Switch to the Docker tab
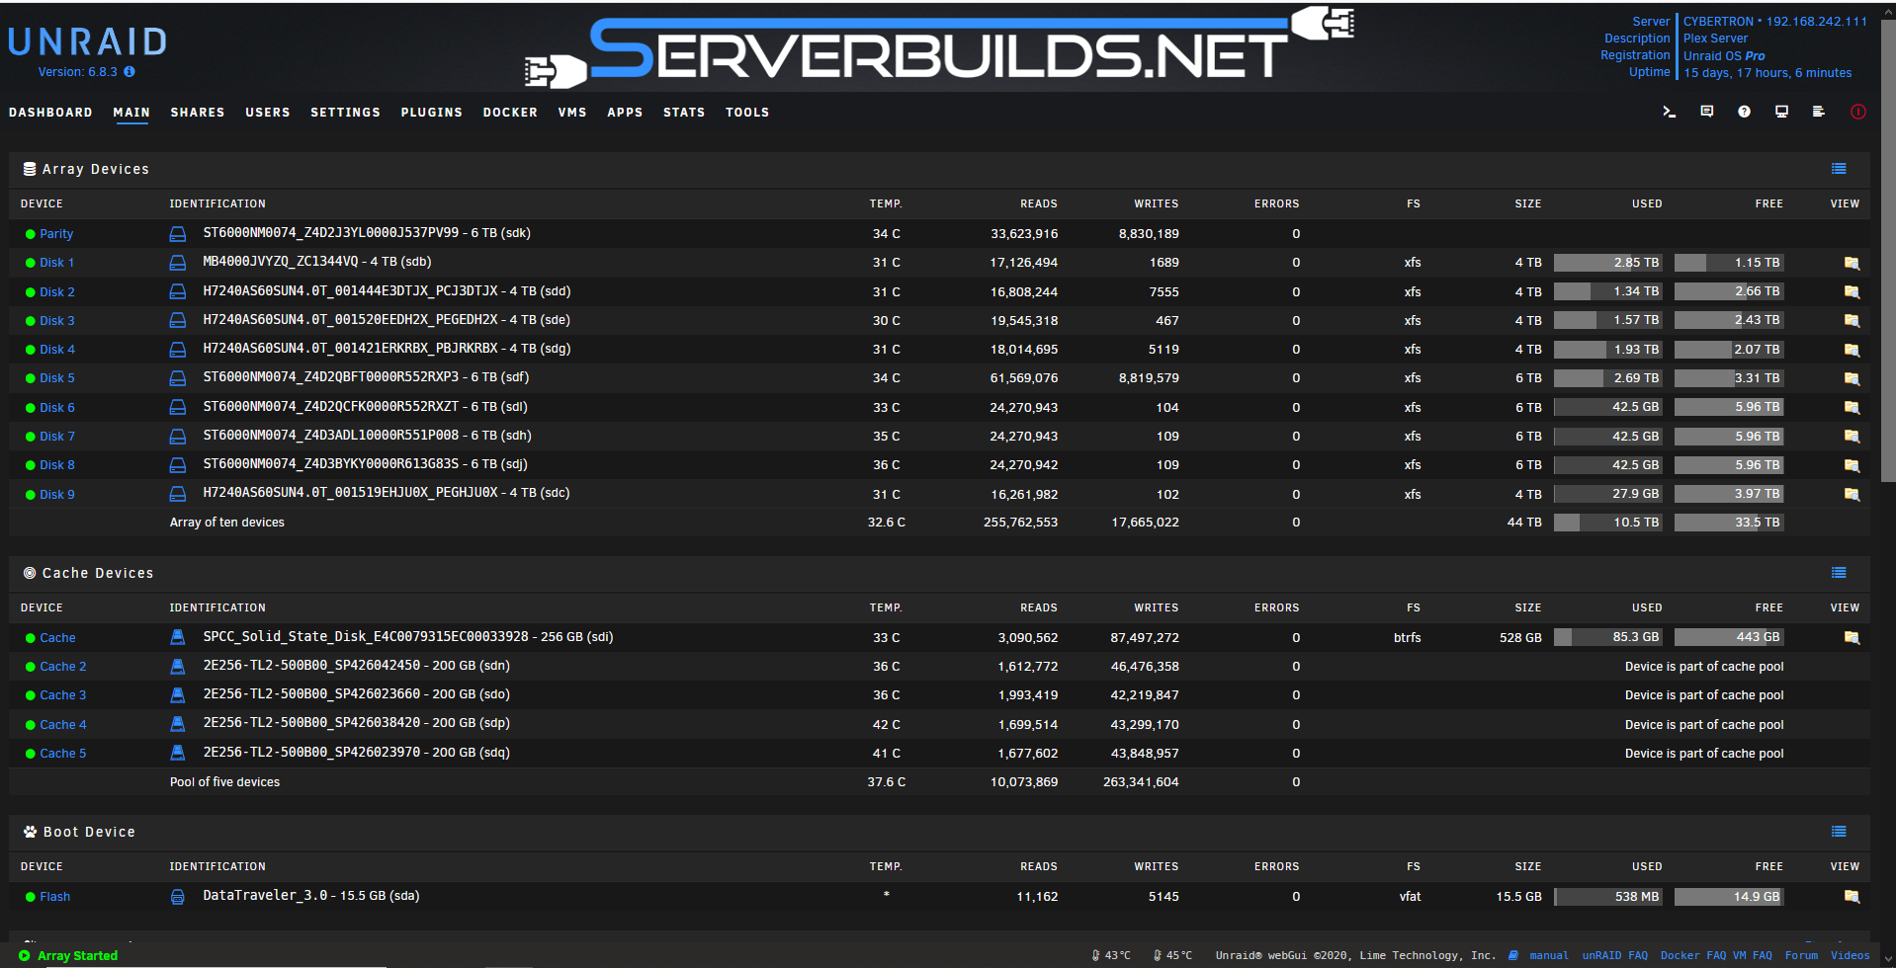The width and height of the screenshot is (1896, 968). tap(510, 113)
